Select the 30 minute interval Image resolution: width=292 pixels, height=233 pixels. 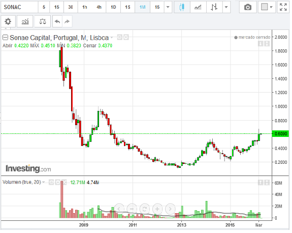point(71,7)
